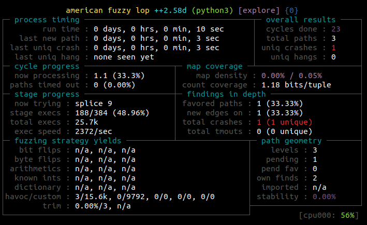Select 'none seen yet' hang value
This screenshot has height=225, width=367.
(124, 57)
